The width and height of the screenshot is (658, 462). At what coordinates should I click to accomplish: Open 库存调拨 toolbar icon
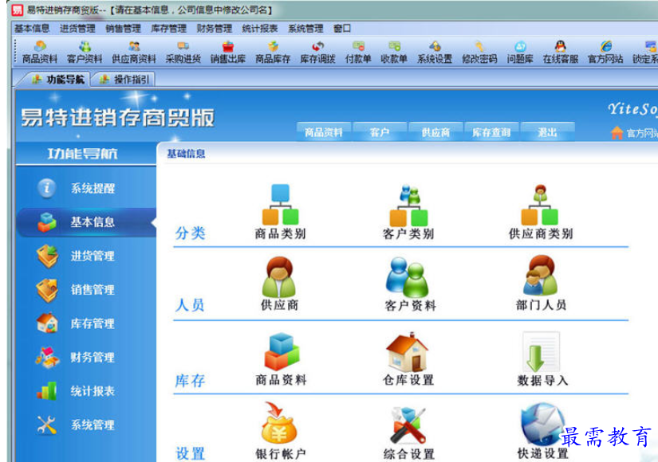[x=317, y=52]
